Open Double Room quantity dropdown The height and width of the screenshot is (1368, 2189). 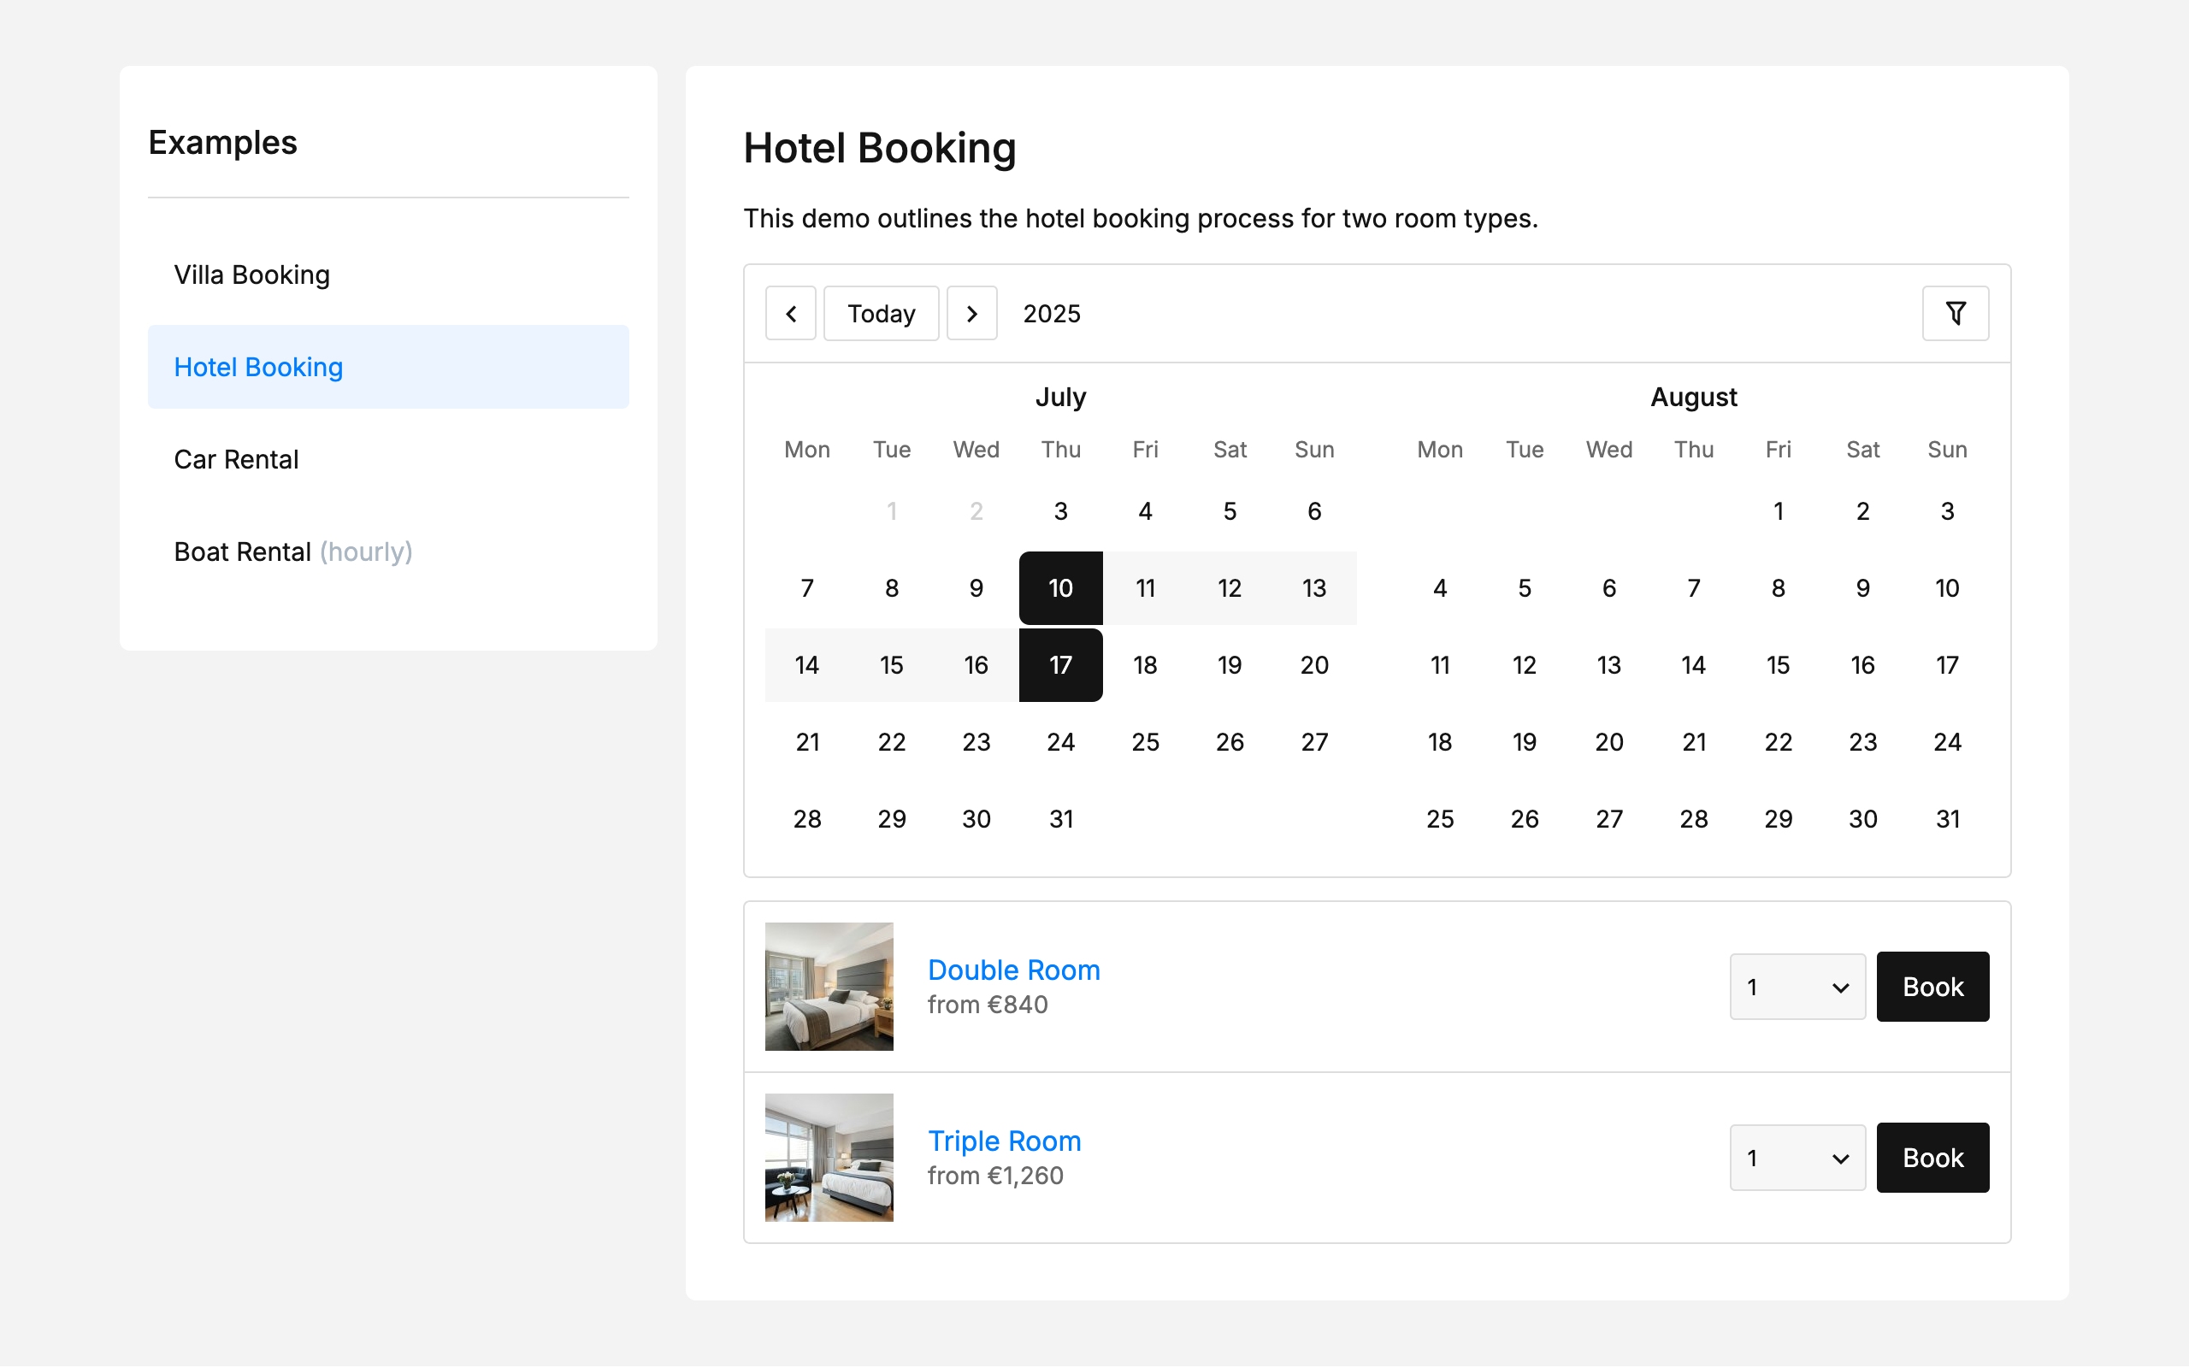[x=1797, y=986]
